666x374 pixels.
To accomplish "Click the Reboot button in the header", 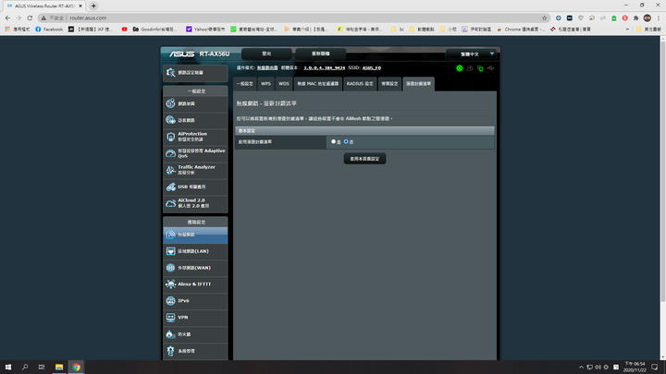I will 321,54.
